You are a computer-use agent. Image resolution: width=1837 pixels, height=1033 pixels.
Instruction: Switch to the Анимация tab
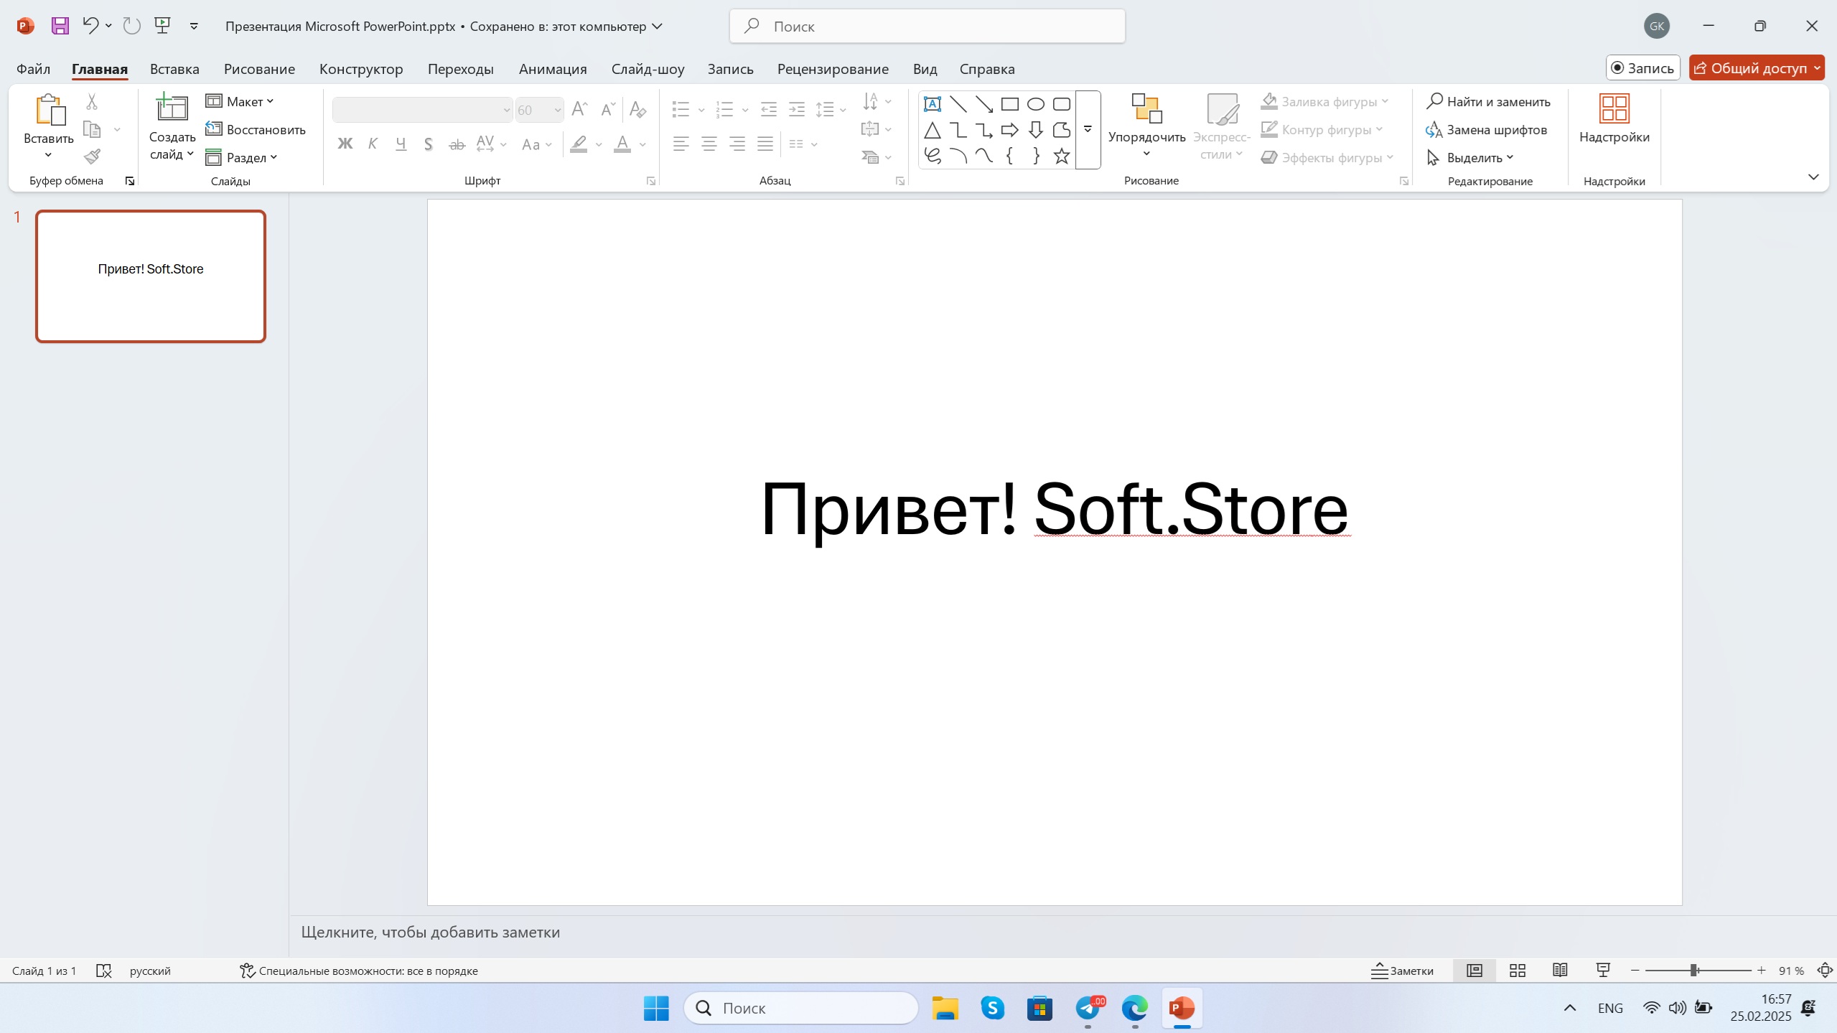pyautogui.click(x=552, y=69)
